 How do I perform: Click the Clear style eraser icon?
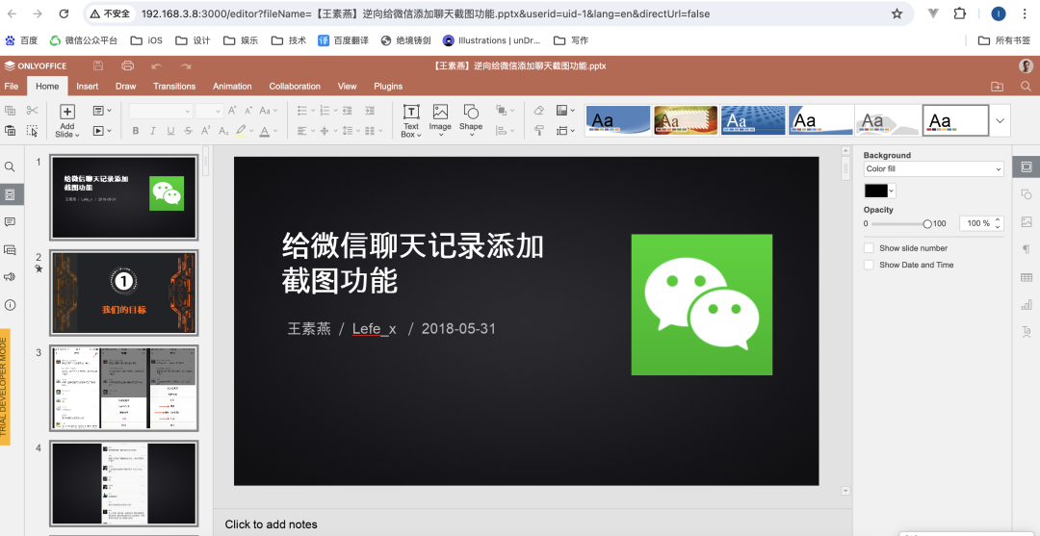click(x=538, y=111)
